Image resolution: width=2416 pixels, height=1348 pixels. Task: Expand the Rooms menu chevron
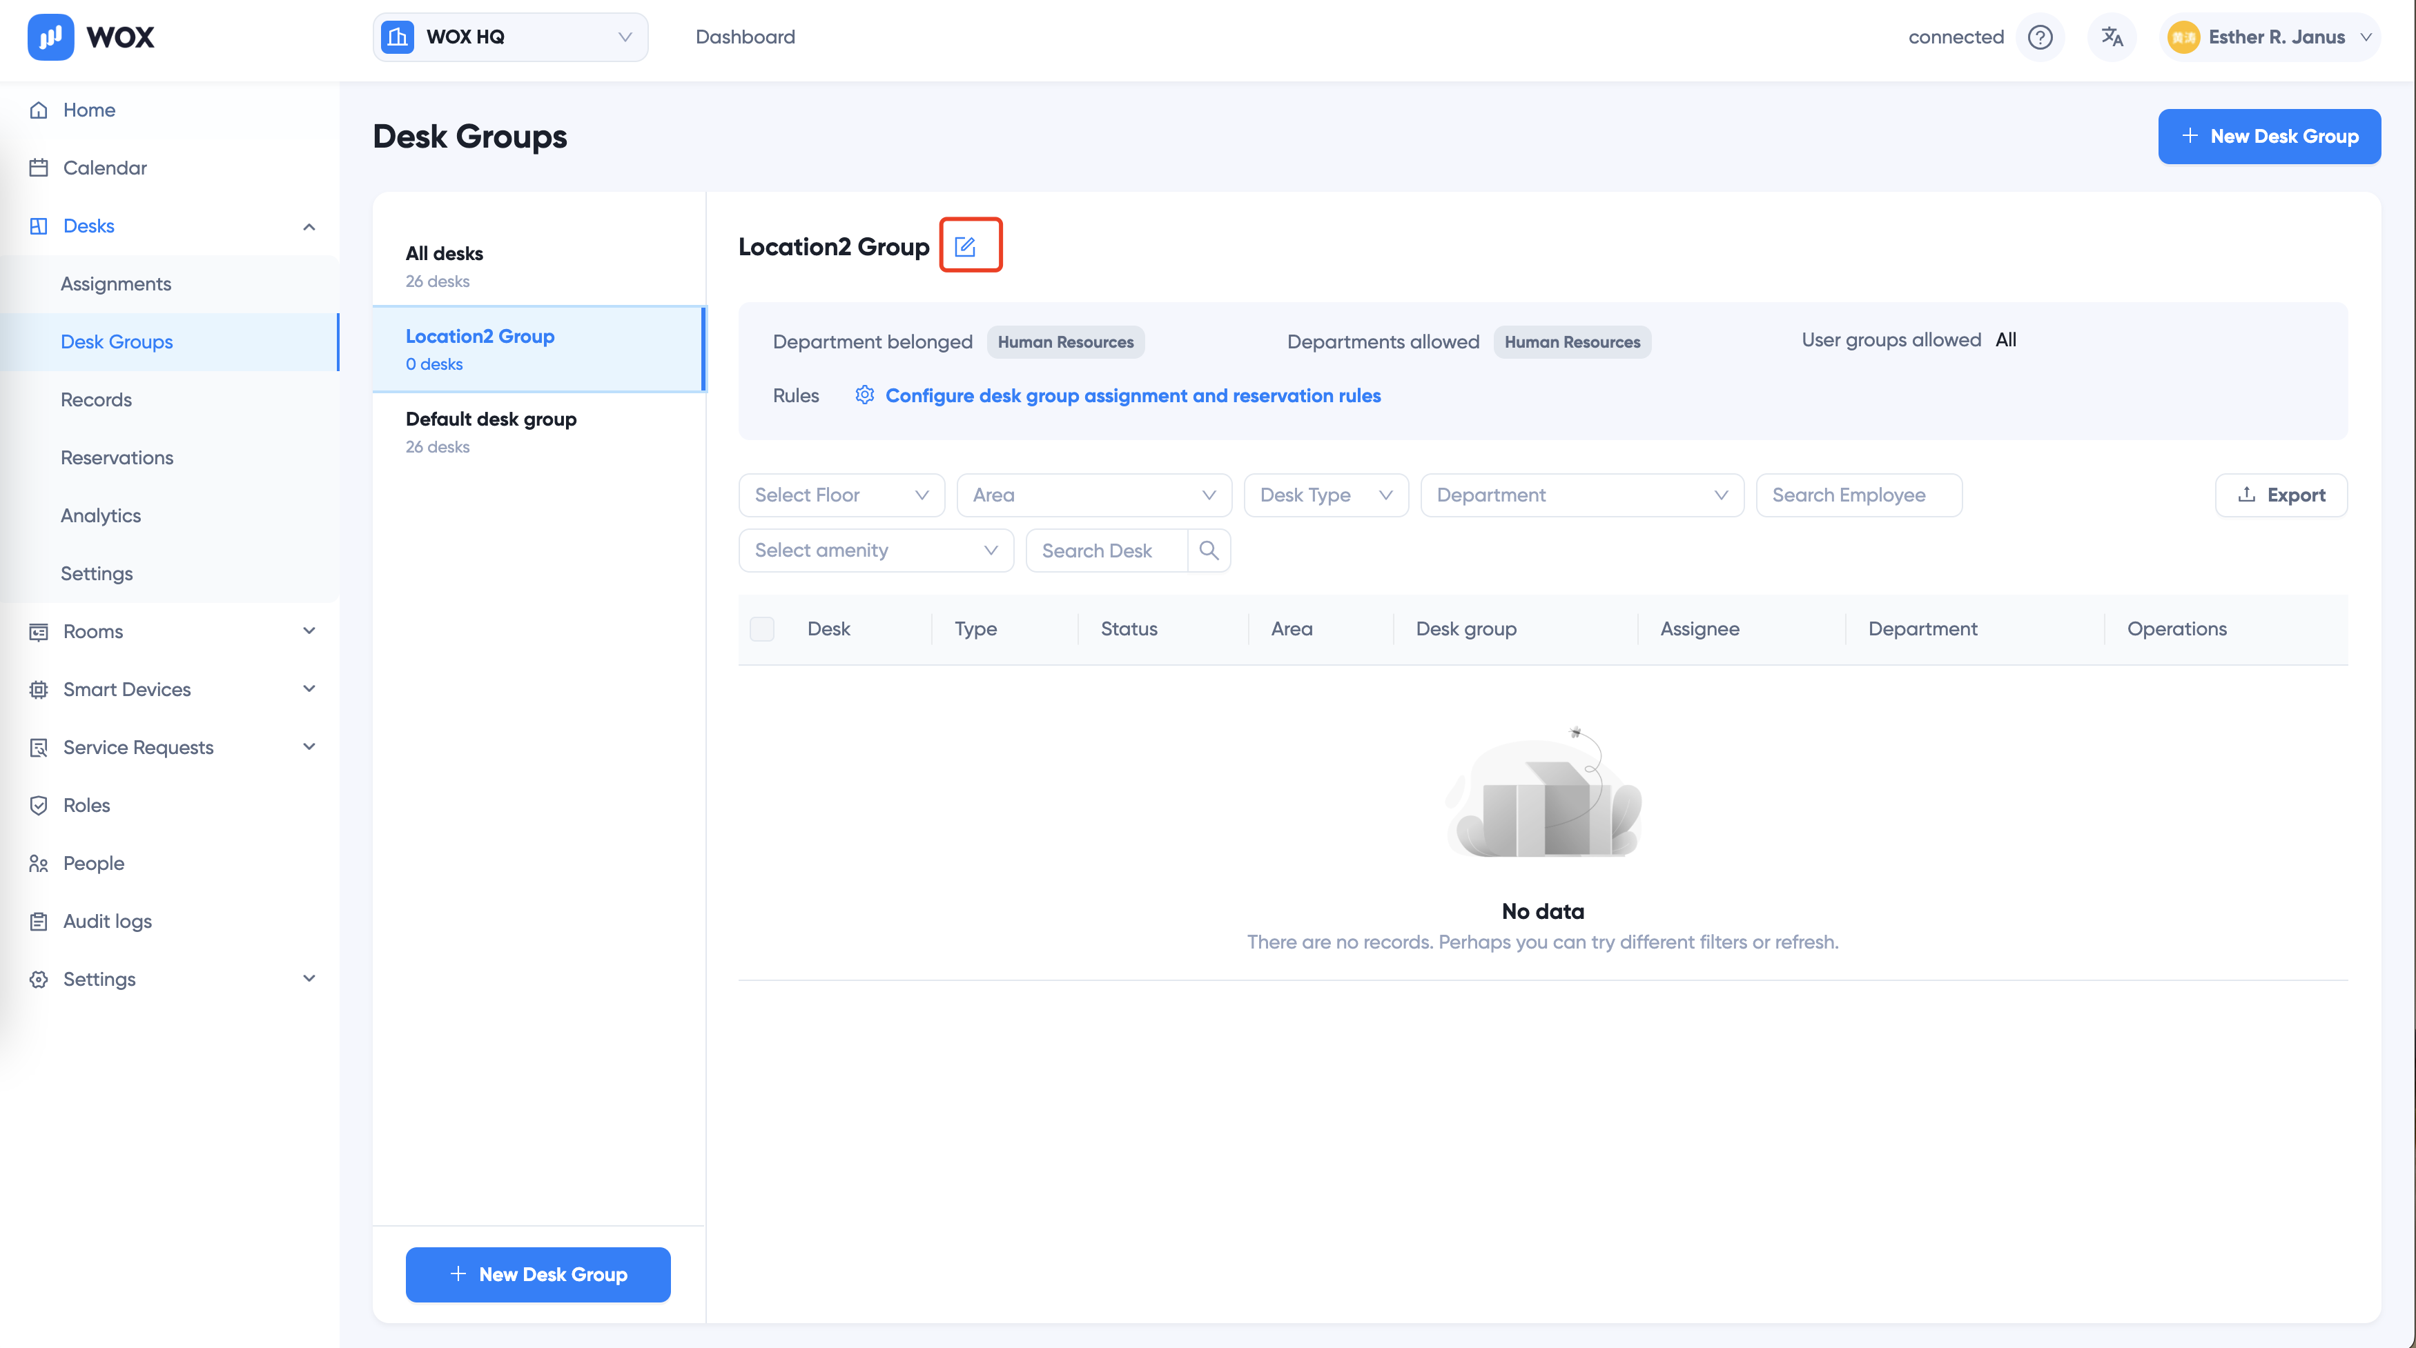coord(309,631)
